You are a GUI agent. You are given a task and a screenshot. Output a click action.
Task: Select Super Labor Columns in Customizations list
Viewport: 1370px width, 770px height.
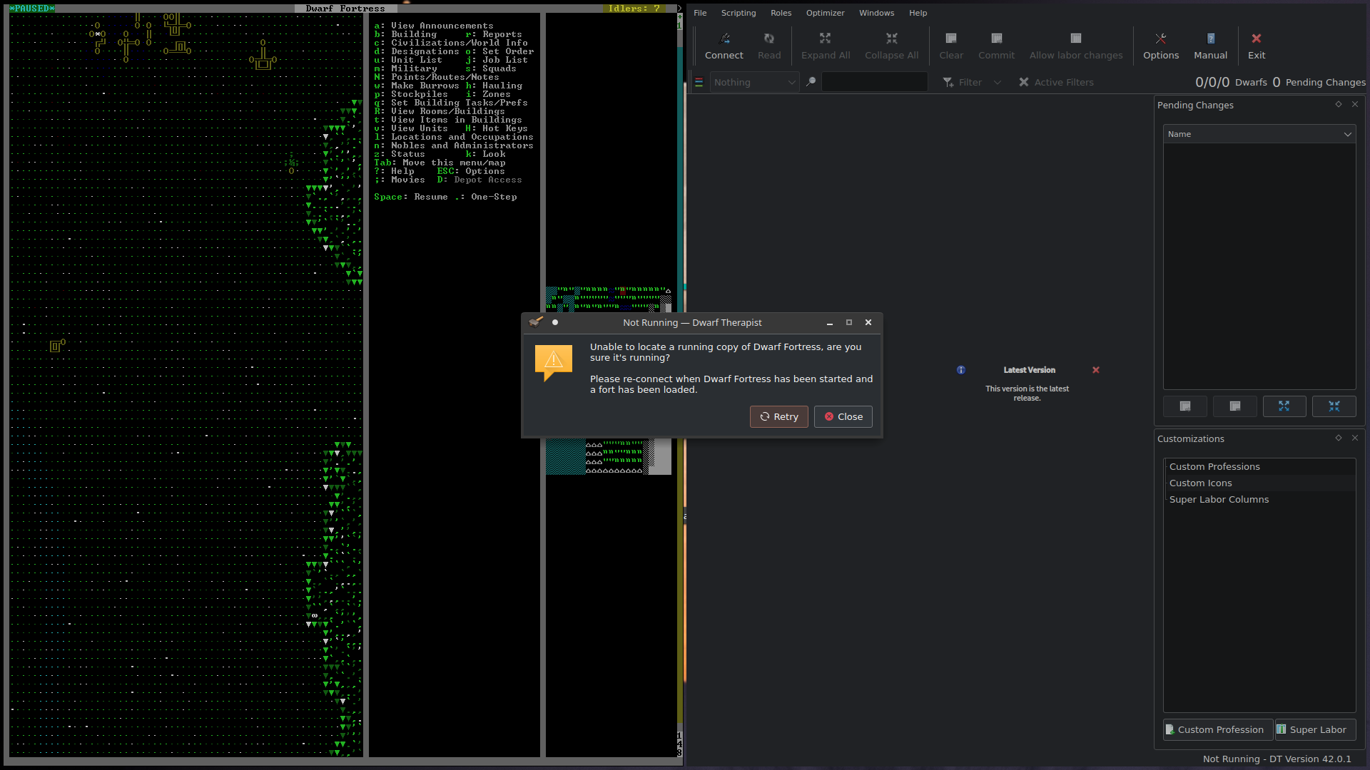[1219, 499]
